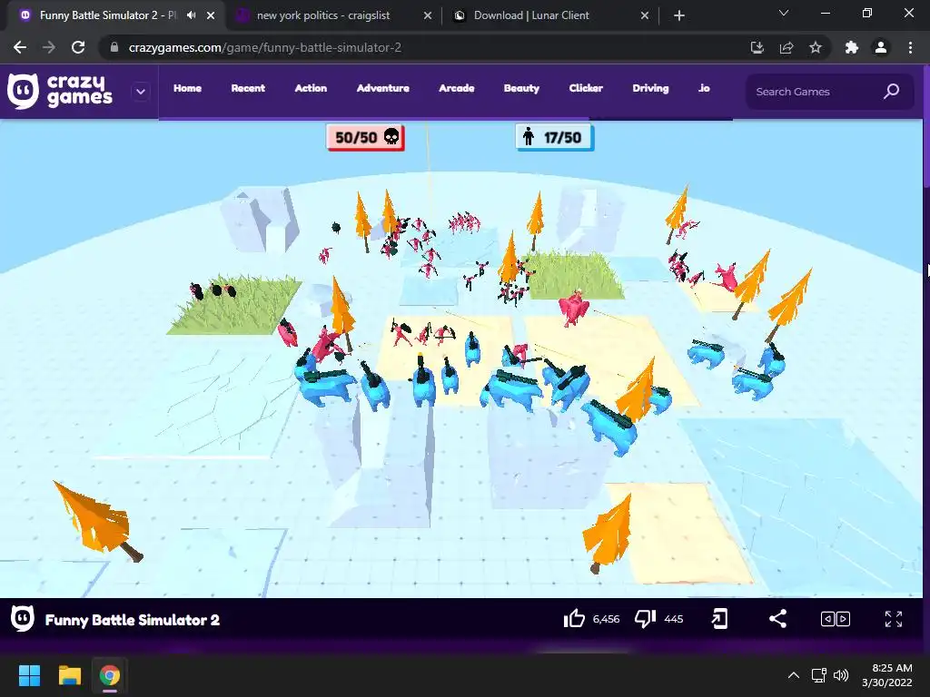Share this page from address bar

point(787,47)
